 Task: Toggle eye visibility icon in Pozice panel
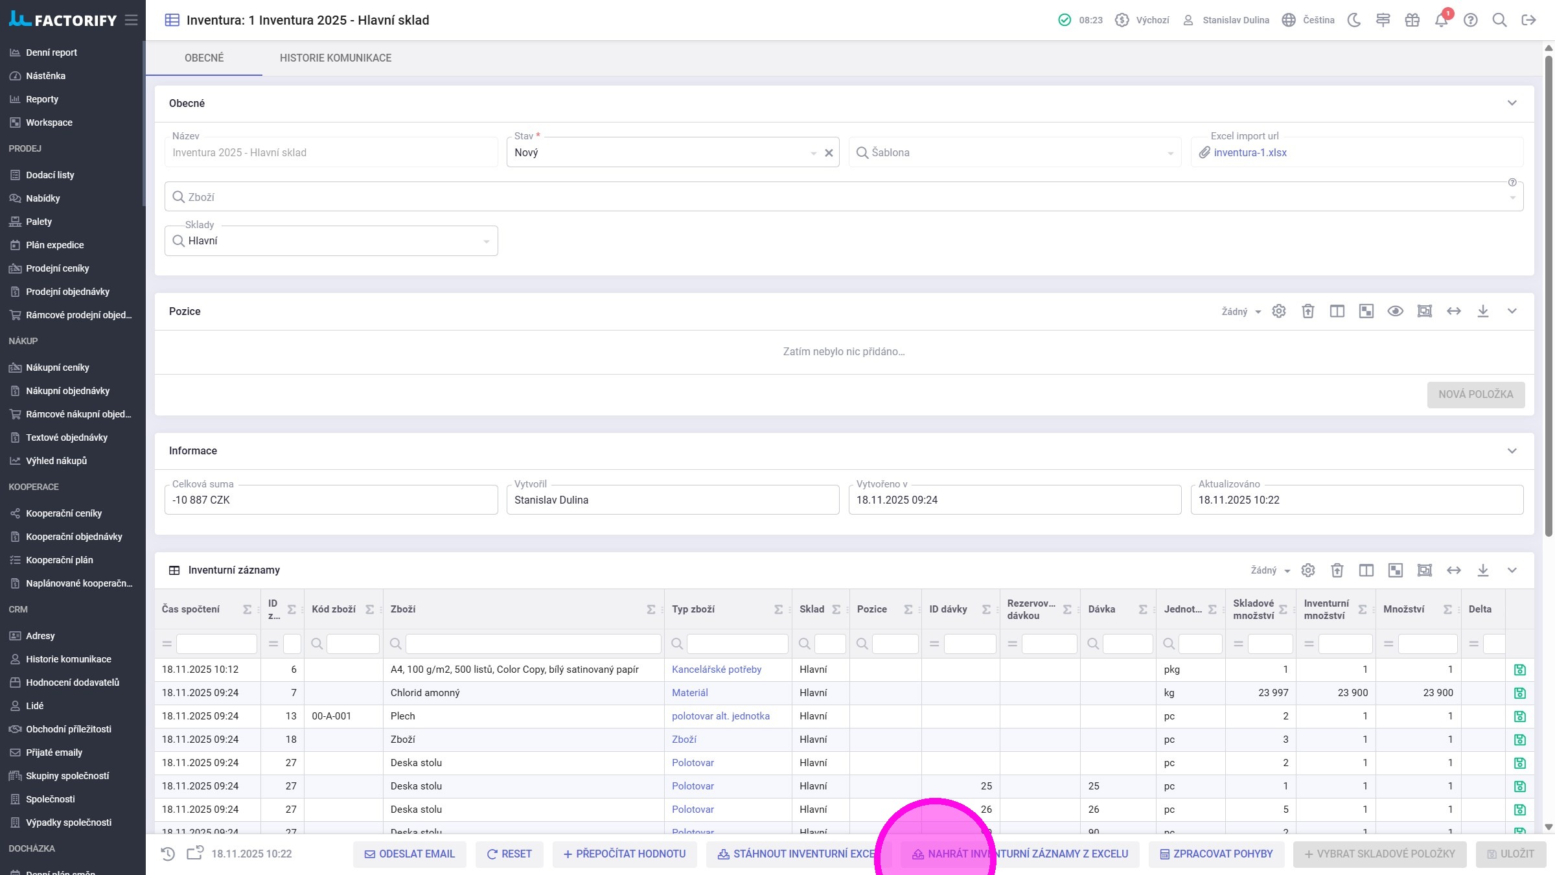[1395, 311]
